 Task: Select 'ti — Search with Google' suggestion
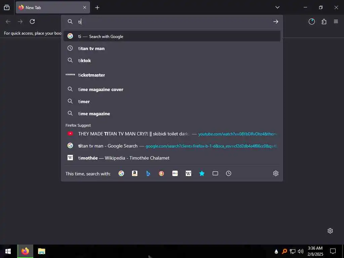[x=172, y=36]
